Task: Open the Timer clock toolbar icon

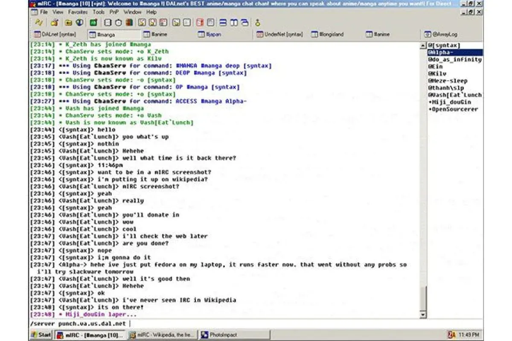Action: pos(118,23)
